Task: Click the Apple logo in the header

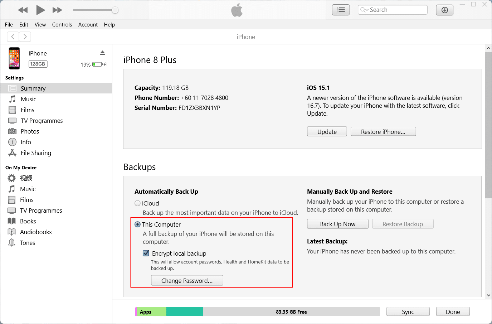Action: pyautogui.click(x=237, y=10)
